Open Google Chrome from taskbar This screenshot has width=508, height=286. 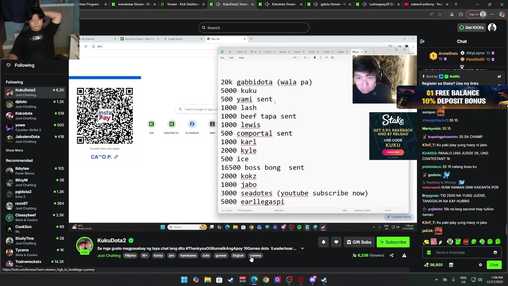(x=266, y=280)
